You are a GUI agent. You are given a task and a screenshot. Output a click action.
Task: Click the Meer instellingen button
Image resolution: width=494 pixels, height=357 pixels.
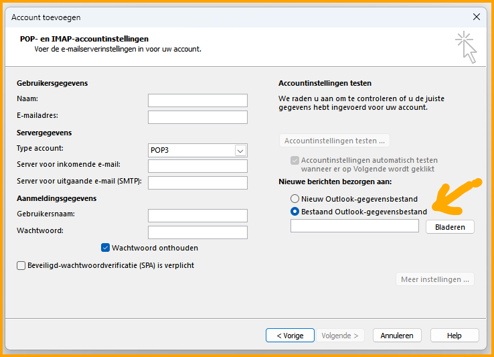(x=435, y=279)
